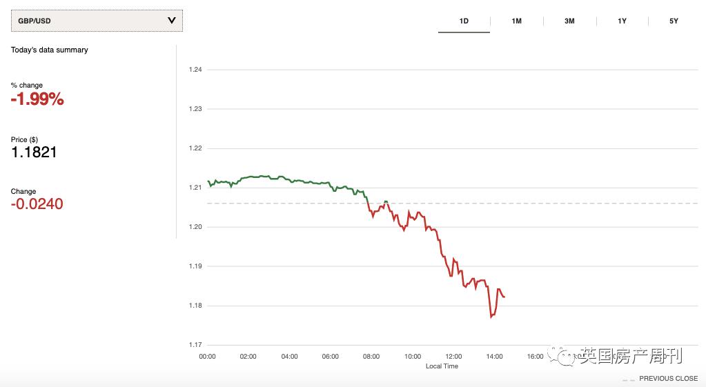Click the 1.17 label on price axis
The width and height of the screenshot is (706, 387).
pos(195,345)
